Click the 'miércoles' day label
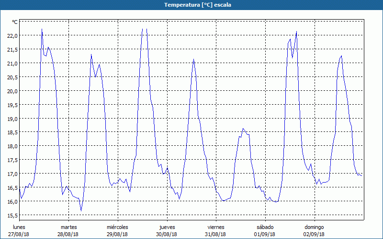Screen dimensions: 383x239 pyautogui.click(x=117, y=227)
